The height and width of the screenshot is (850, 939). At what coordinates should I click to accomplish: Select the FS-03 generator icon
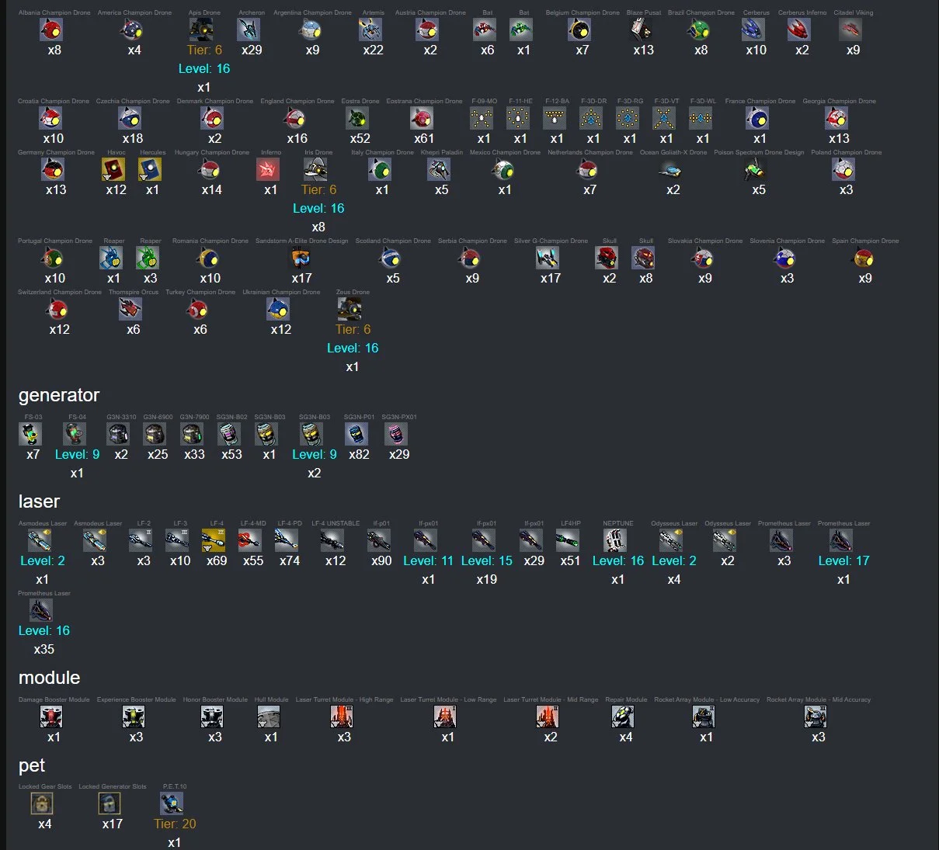click(x=30, y=434)
